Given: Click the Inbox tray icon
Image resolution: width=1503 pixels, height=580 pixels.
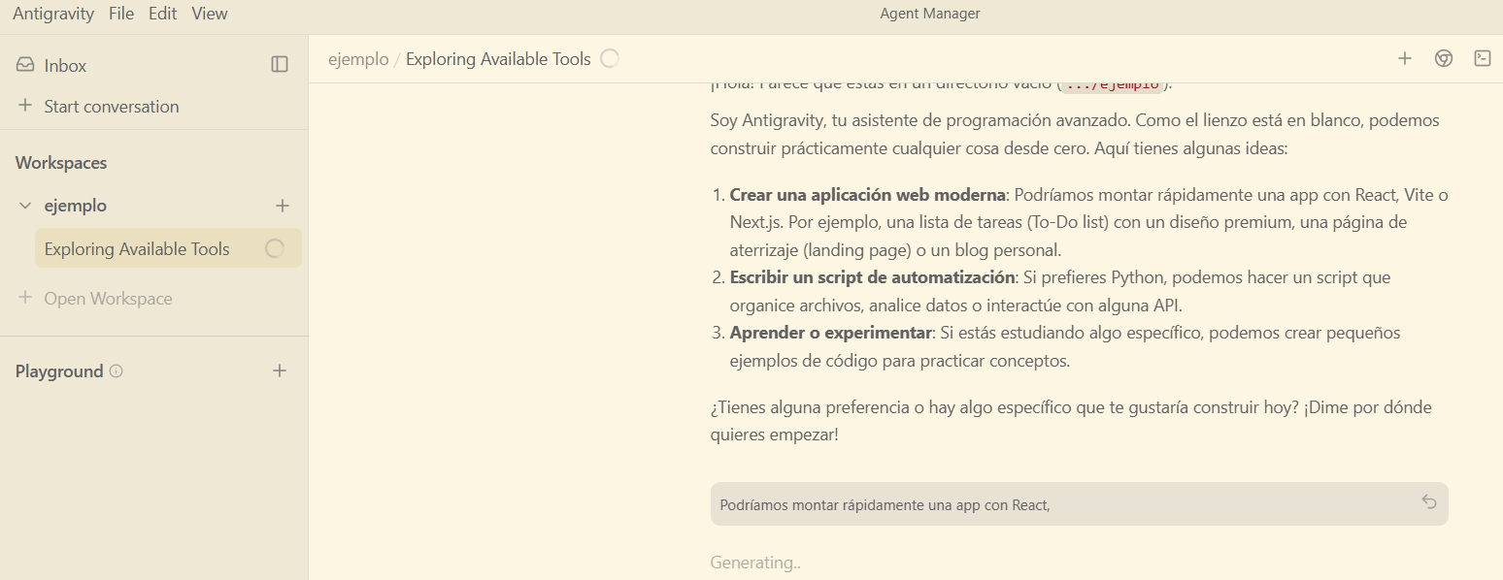Looking at the screenshot, I should click(x=25, y=65).
